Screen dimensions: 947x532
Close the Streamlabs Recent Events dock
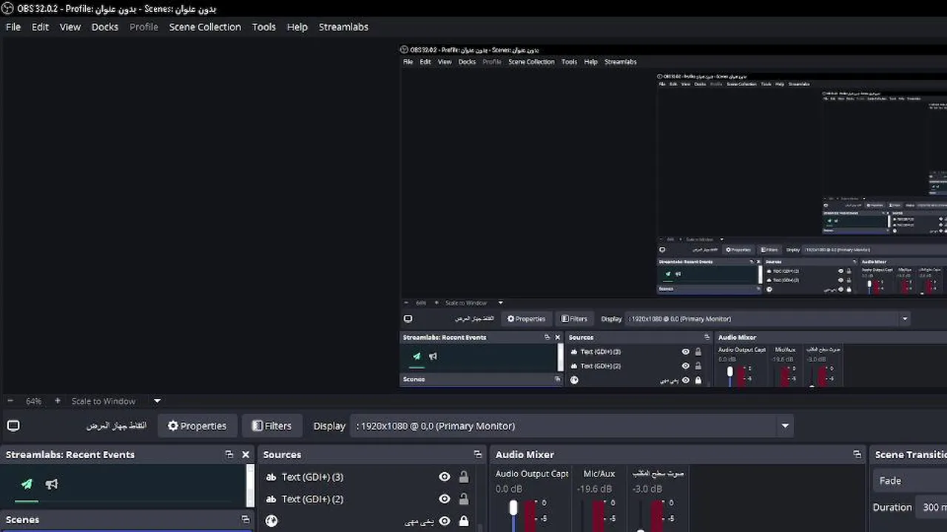[246, 454]
